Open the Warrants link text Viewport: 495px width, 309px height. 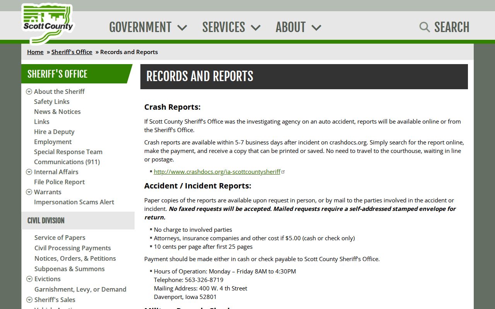(x=48, y=192)
